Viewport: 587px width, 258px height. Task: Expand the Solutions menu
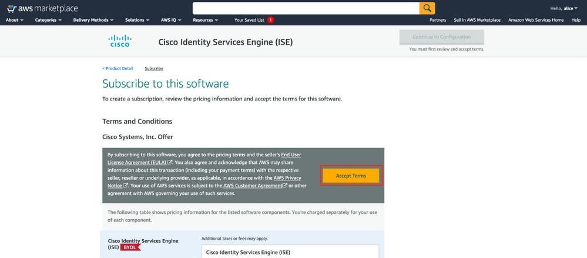click(x=137, y=20)
